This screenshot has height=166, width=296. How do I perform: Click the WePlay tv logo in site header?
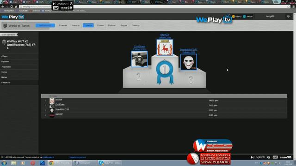pos(12,17)
